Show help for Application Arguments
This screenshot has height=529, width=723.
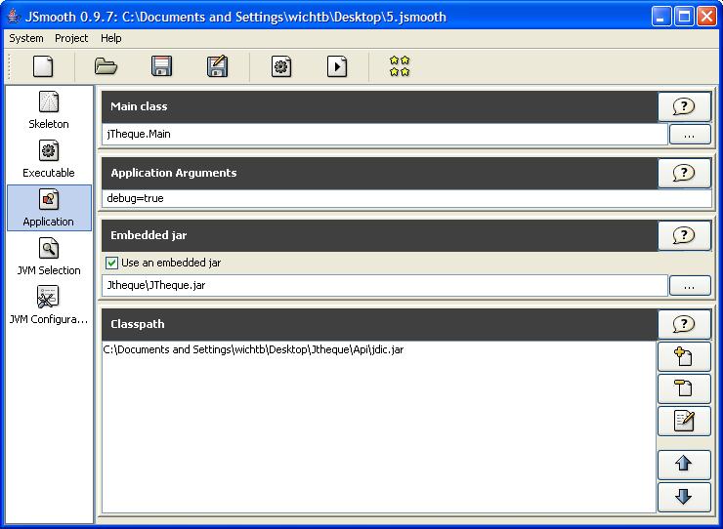[684, 173]
